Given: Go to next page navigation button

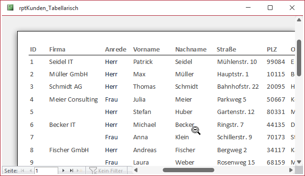Looking at the screenshot, I should pyautogui.click(x=63, y=171).
